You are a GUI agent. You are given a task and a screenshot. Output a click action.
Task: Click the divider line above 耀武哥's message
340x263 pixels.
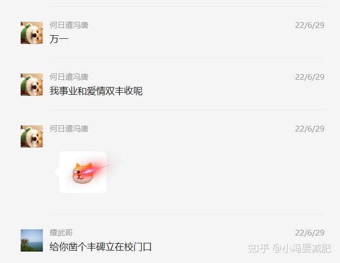(x=187, y=214)
